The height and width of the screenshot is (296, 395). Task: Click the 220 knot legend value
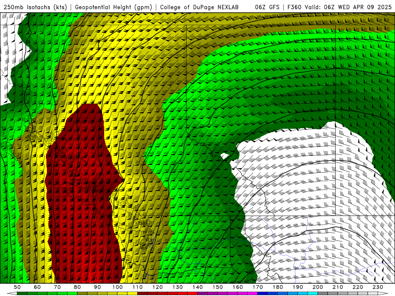point(357,287)
